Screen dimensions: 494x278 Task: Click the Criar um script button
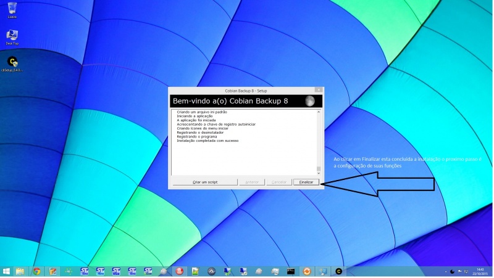[x=204, y=182]
